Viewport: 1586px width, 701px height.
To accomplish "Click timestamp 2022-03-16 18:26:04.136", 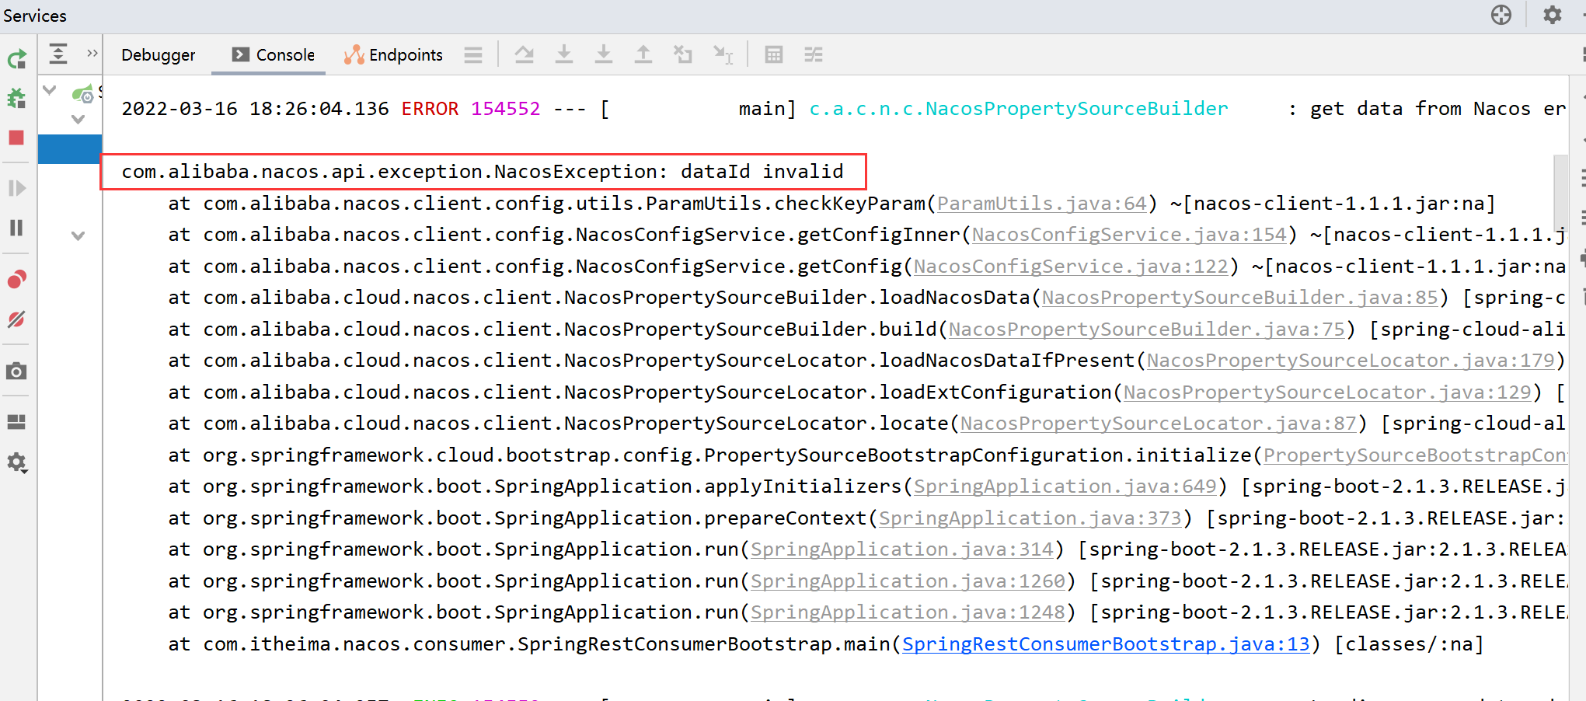I will pos(255,109).
